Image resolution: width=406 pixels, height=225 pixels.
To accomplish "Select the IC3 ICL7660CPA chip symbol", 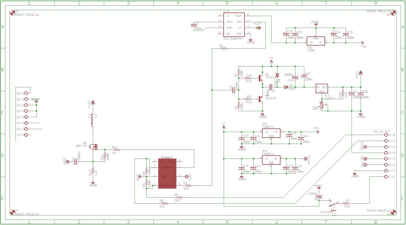I will (x=234, y=24).
